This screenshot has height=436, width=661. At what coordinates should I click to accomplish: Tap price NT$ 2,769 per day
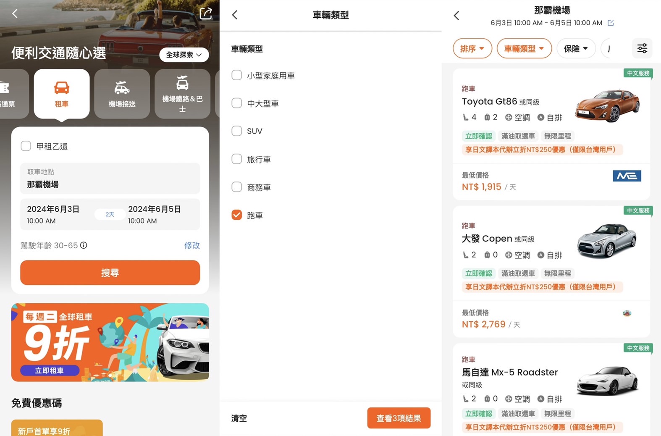[491, 324]
